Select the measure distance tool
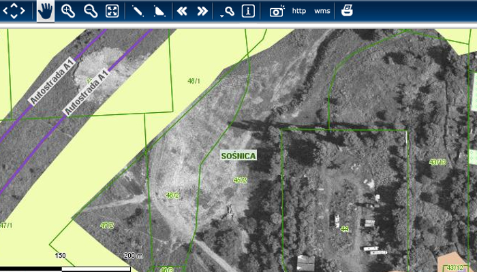Screen dimensions: 477x272 point(138,10)
